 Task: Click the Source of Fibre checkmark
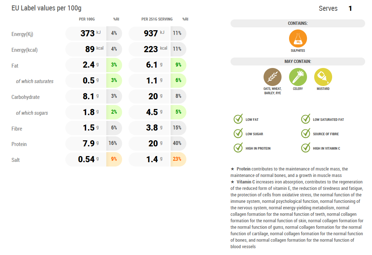306,133
